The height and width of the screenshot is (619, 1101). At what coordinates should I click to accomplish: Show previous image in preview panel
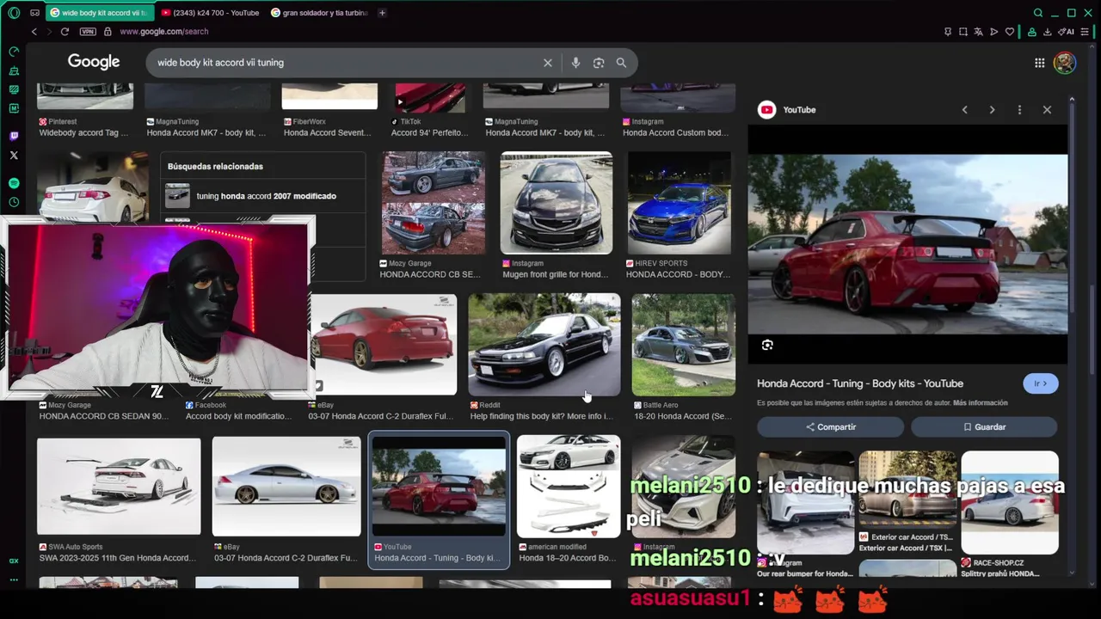click(964, 110)
